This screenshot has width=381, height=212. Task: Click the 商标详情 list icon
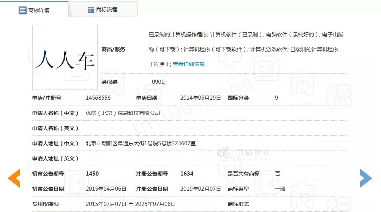(x=22, y=11)
